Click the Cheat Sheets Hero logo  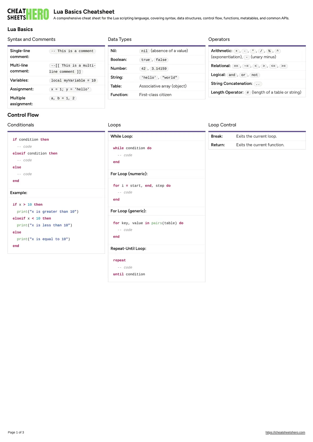tap(28, 14)
